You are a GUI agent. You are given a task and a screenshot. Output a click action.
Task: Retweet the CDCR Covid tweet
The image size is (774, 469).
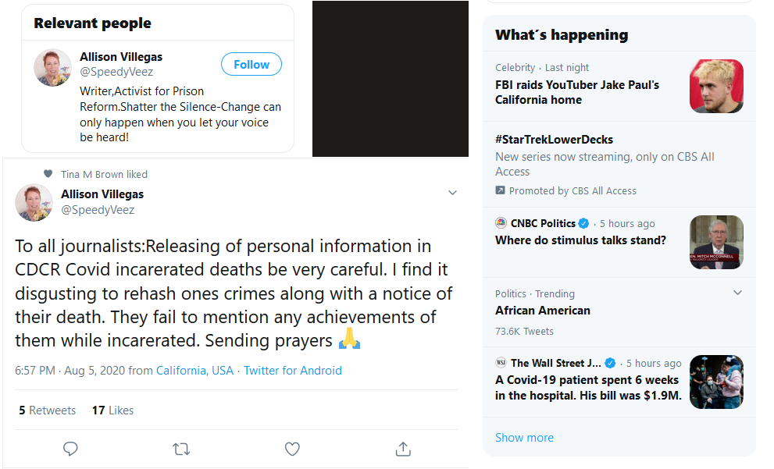pyautogui.click(x=180, y=449)
